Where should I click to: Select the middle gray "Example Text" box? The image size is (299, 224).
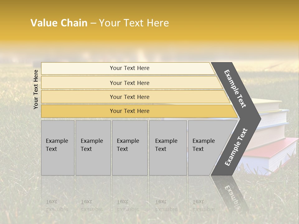tap(130, 148)
